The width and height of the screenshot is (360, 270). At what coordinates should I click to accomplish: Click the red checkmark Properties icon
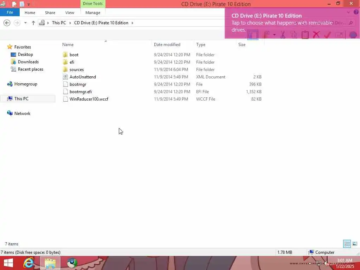[x=328, y=35]
